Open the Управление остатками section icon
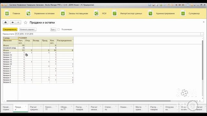 click(x=28, y=14)
